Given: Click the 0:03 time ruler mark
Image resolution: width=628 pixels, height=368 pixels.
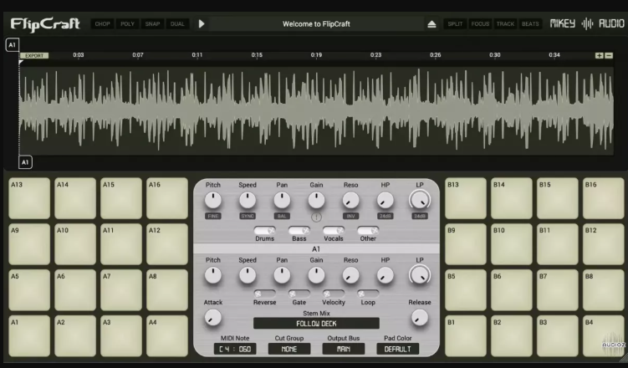Looking at the screenshot, I should pos(79,55).
